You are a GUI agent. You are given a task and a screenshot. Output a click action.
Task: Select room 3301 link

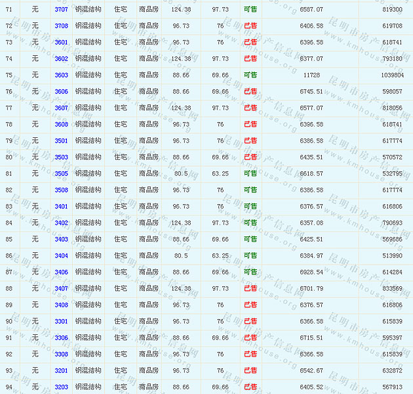(61, 322)
